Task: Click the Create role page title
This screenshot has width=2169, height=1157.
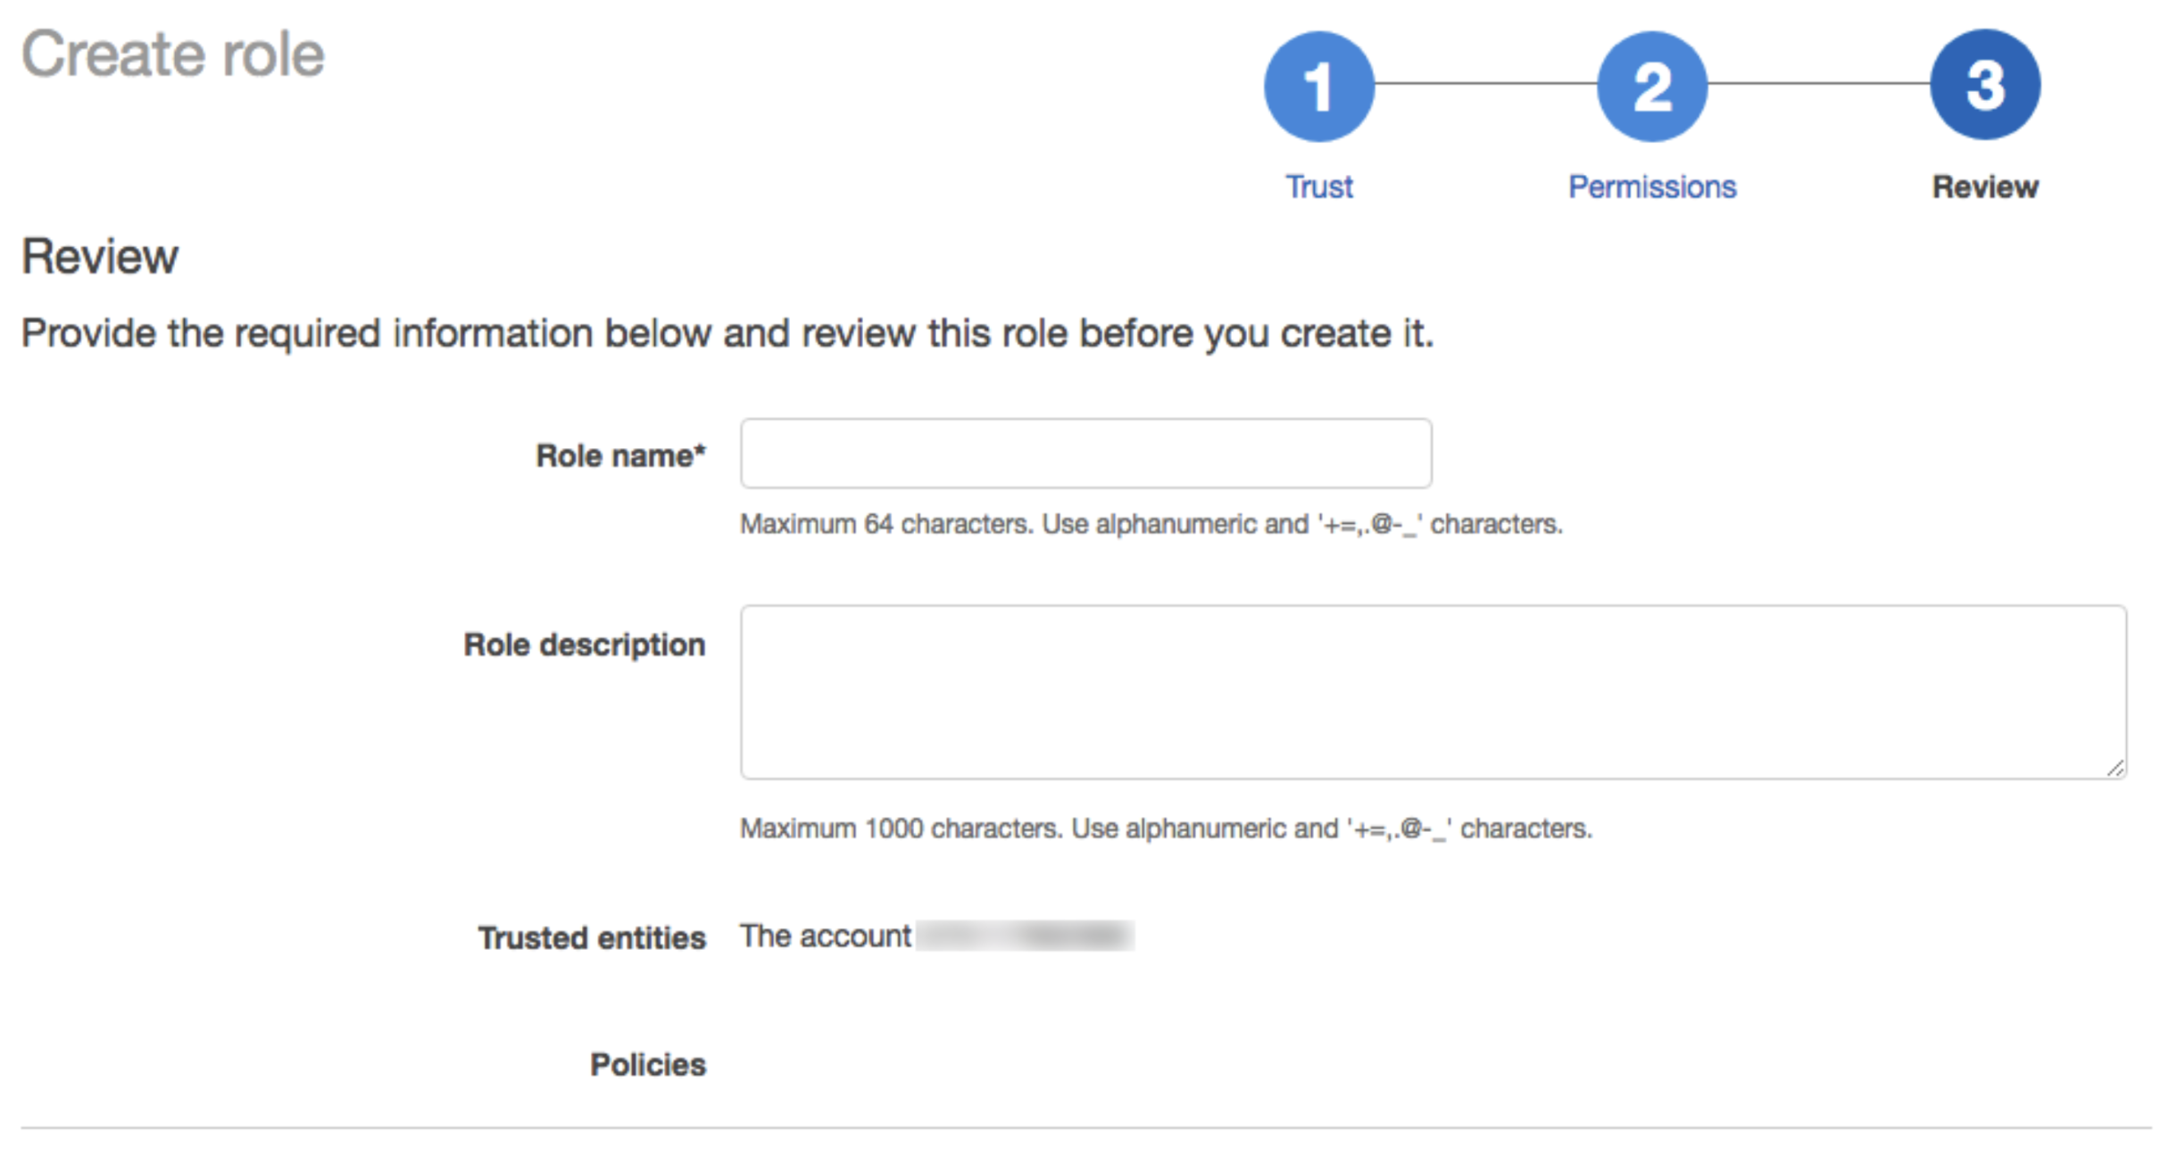Action: tap(173, 55)
